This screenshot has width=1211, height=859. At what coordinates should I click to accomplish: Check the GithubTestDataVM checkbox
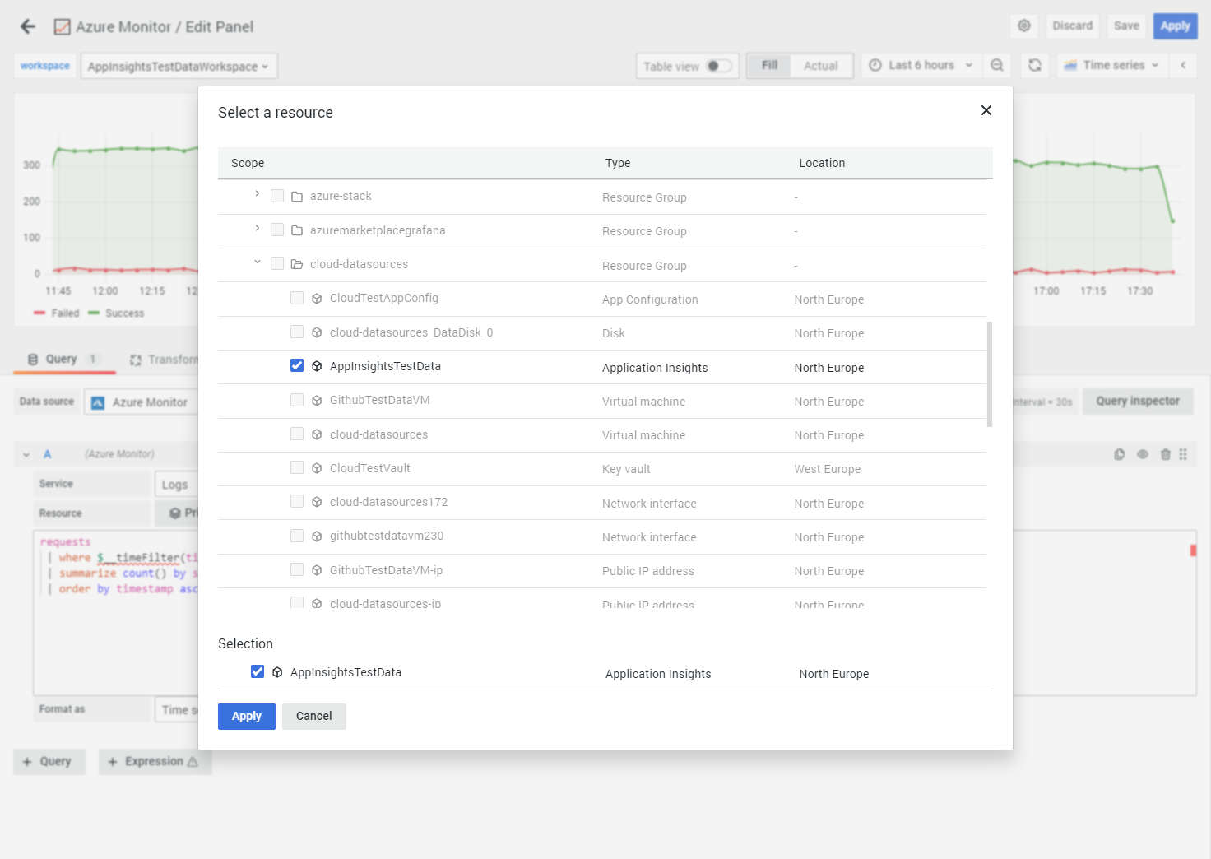tap(296, 399)
